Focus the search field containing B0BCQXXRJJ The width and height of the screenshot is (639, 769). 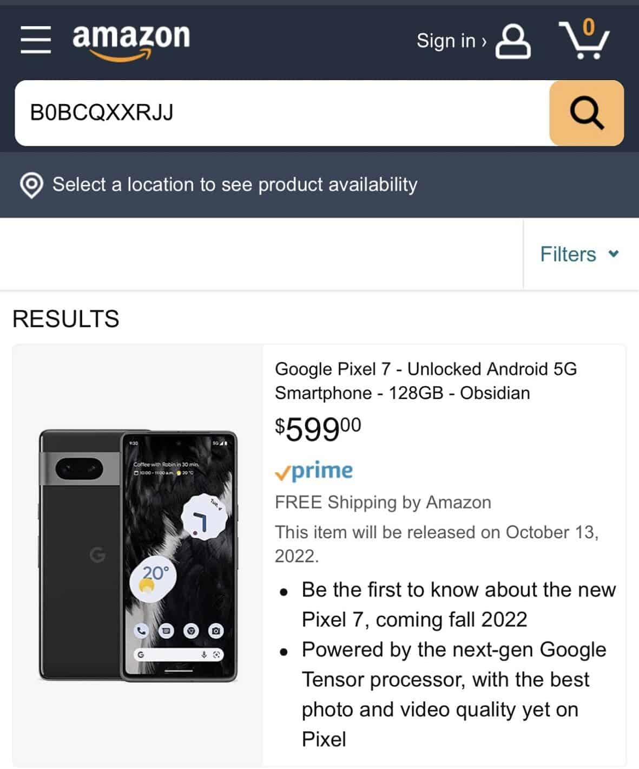(282, 113)
